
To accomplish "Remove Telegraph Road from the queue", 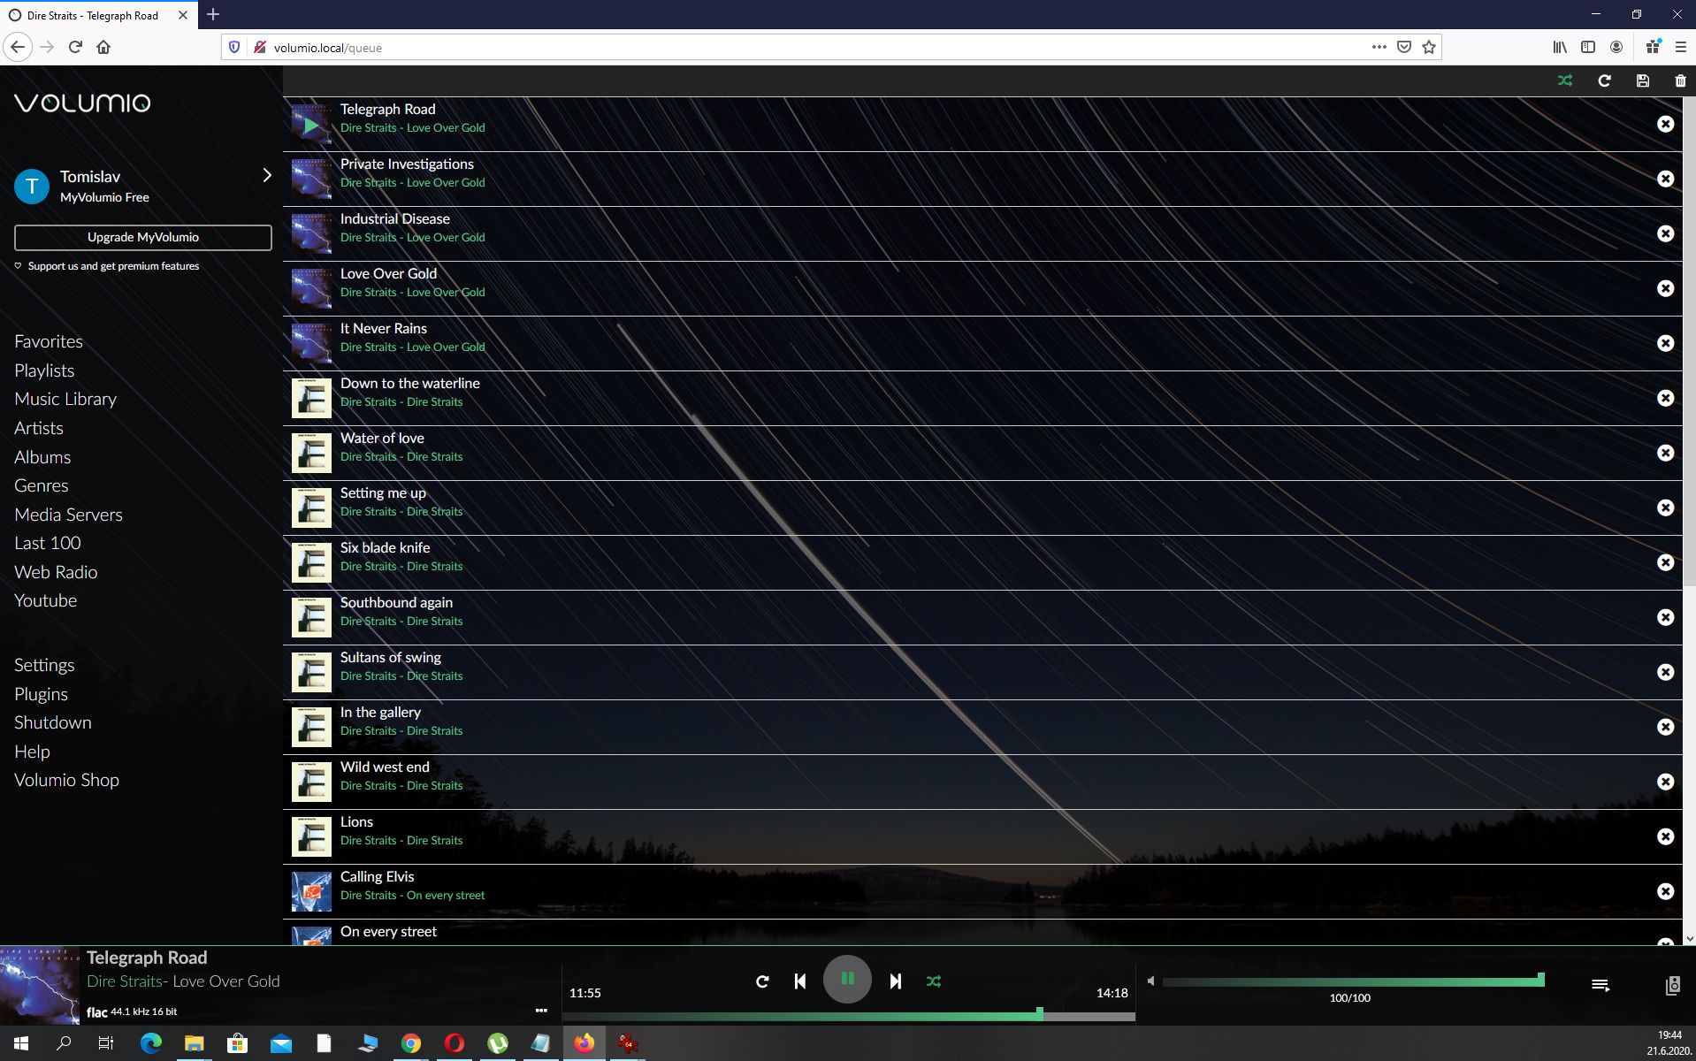I will [x=1665, y=124].
